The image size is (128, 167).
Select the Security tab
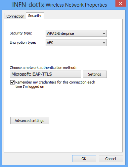pos(35,16)
